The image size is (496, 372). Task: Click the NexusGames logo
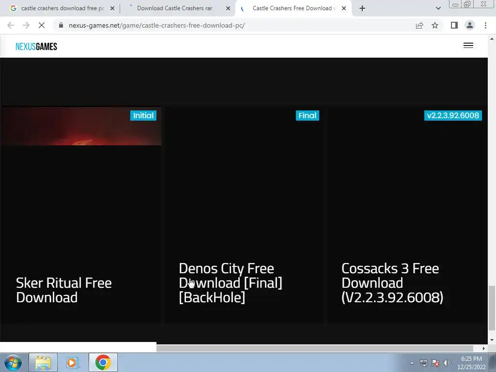pyautogui.click(x=36, y=46)
